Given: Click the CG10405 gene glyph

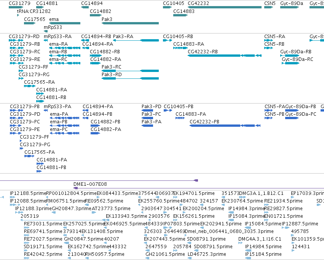Looking at the screenshot, I should [168, 7].
